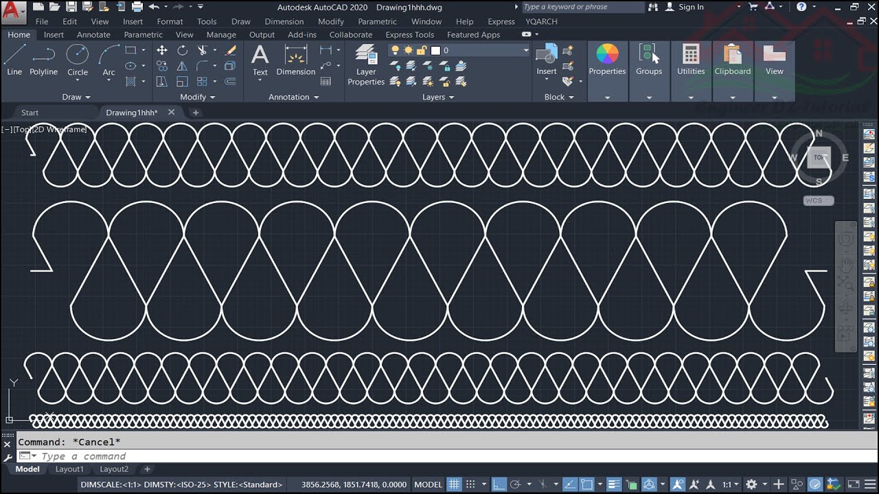Select the Rotate tool
879x494 pixels.
(x=182, y=50)
